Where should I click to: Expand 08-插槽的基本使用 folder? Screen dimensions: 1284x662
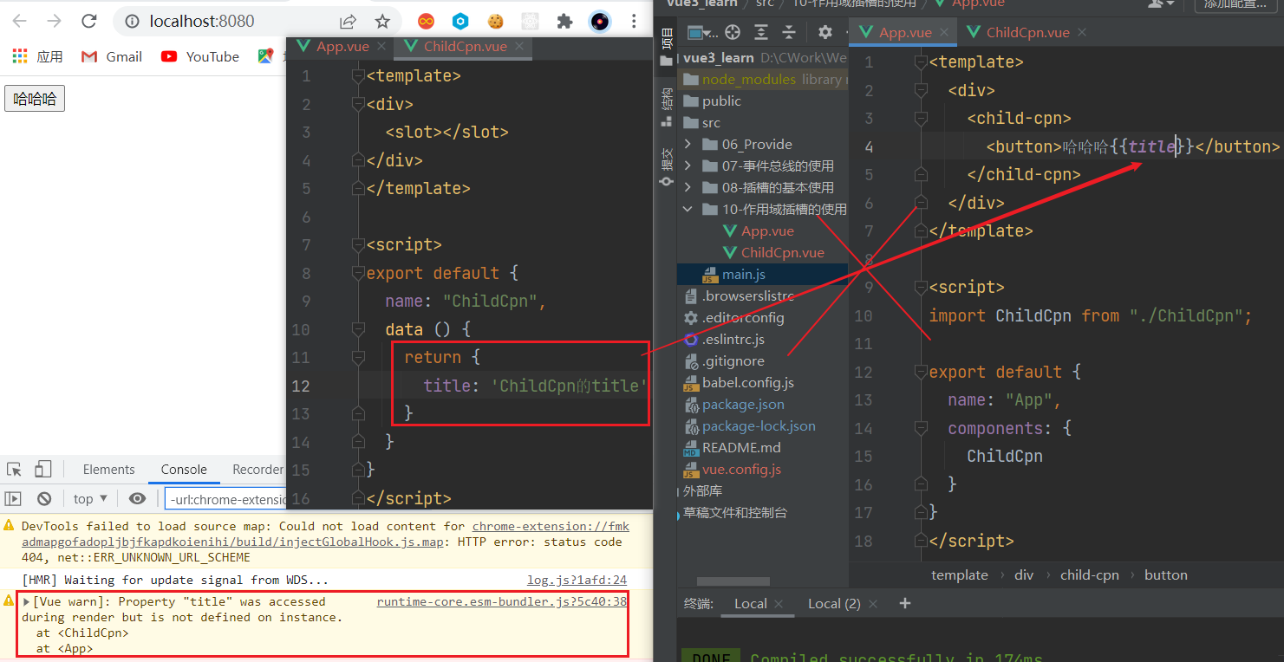coord(688,187)
